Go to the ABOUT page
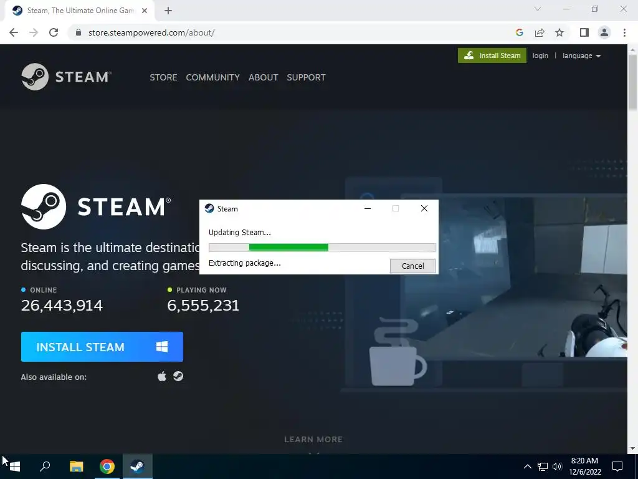The width and height of the screenshot is (638, 479). point(264,77)
